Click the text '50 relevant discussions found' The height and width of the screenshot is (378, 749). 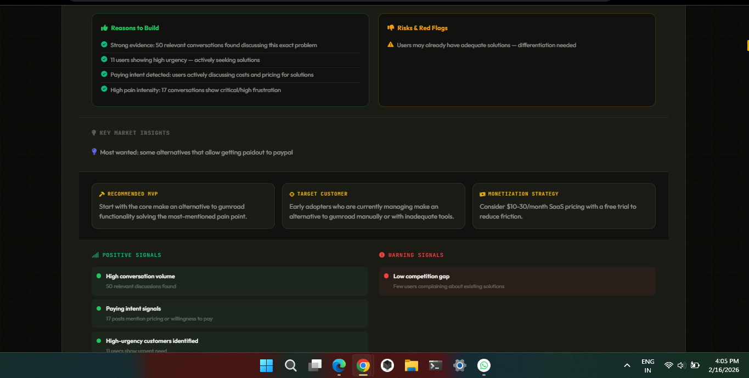(x=141, y=287)
